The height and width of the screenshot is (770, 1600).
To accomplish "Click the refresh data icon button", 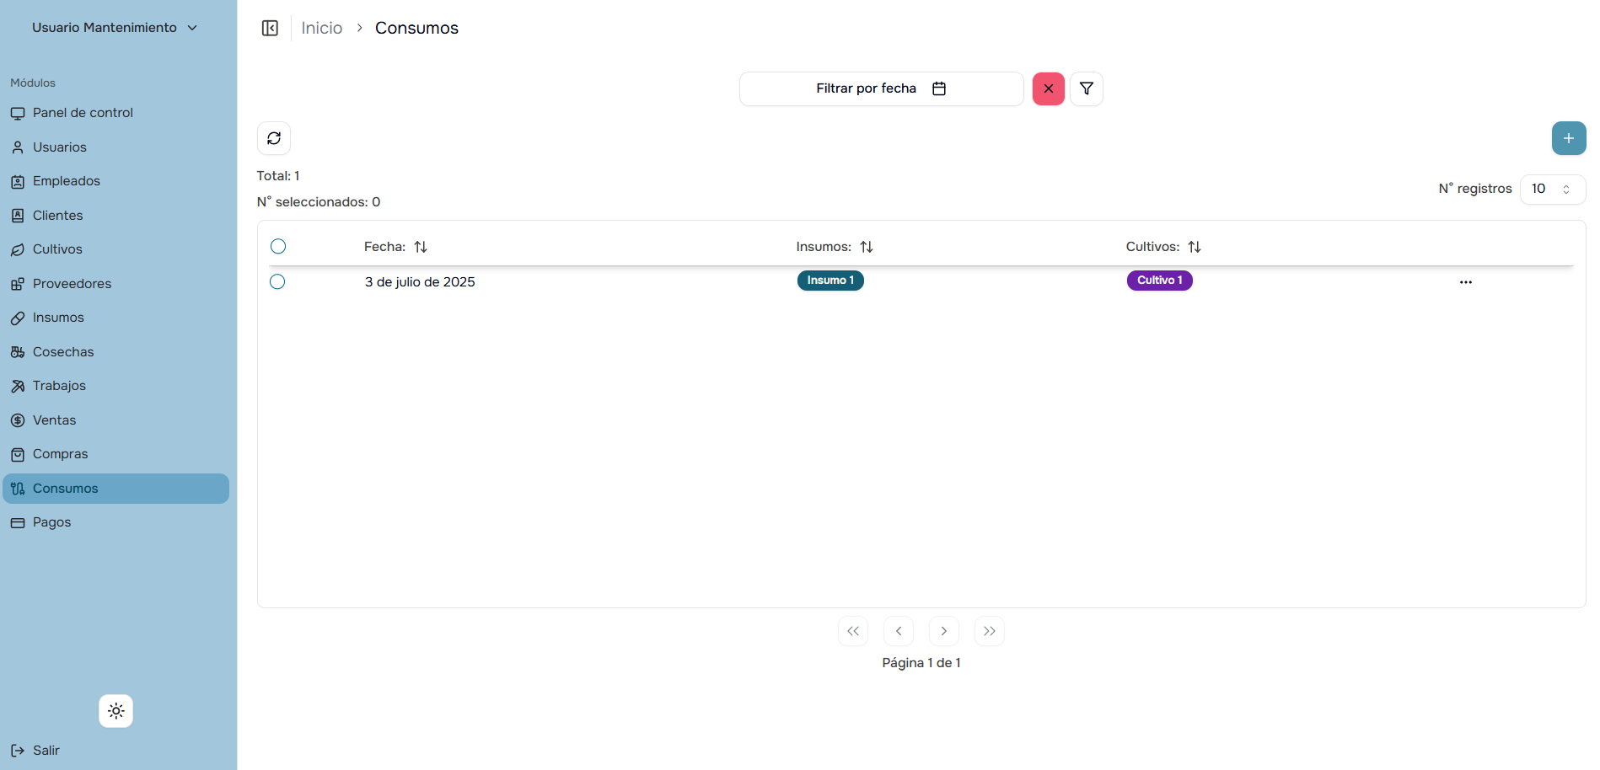I will tap(274, 138).
